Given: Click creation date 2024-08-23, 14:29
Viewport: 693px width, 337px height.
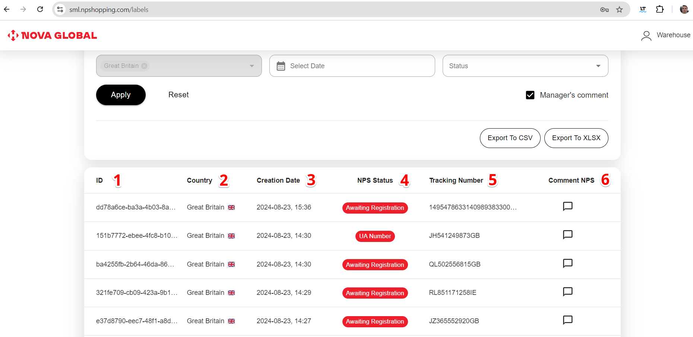Looking at the screenshot, I should pos(284,293).
